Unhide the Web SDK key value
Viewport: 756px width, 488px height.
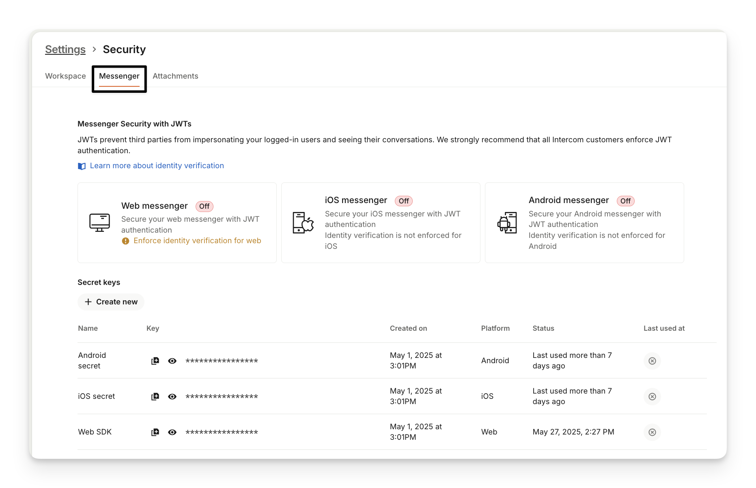coord(172,432)
